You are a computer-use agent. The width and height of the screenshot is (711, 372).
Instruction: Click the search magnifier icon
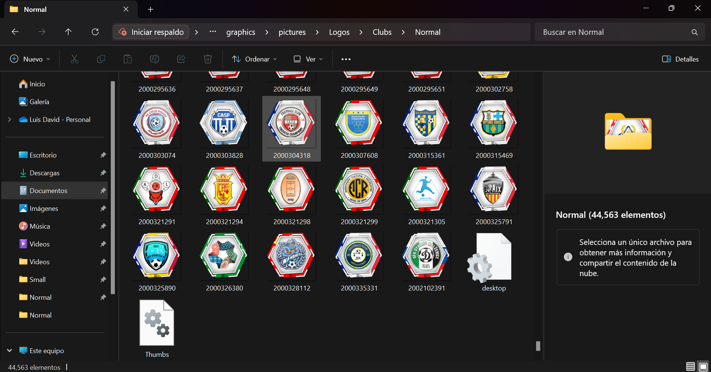coord(695,32)
